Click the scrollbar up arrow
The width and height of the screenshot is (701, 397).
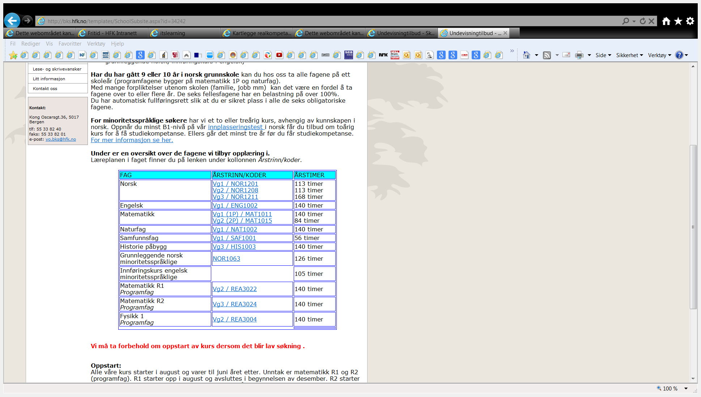693,67
